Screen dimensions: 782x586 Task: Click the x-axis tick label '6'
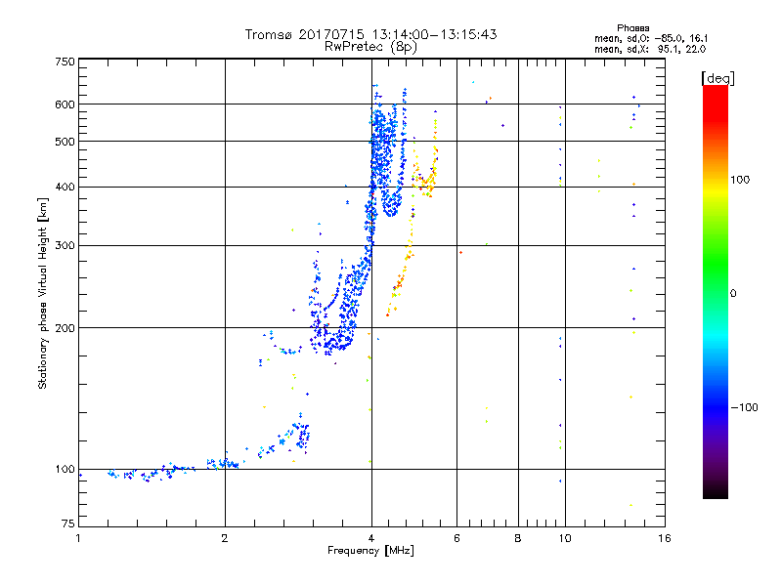[456, 538]
